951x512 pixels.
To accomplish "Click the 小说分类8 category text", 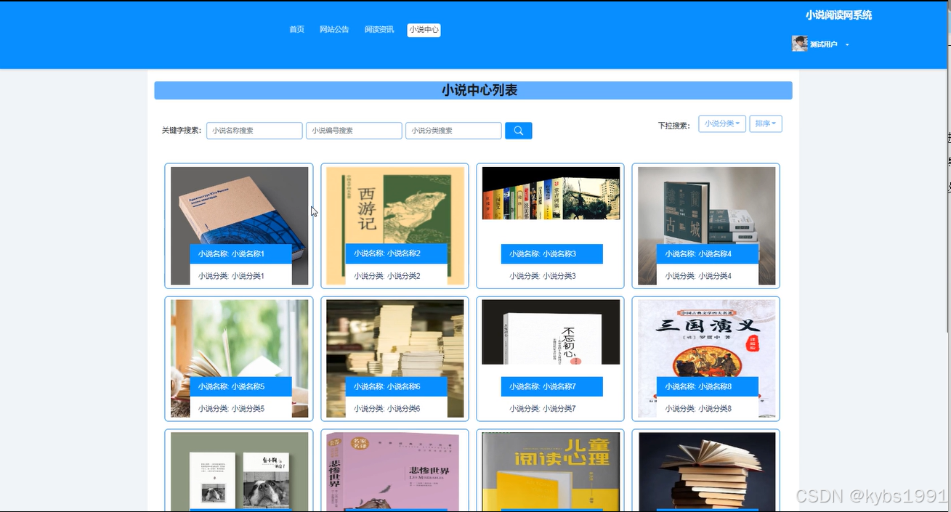I will pos(698,409).
